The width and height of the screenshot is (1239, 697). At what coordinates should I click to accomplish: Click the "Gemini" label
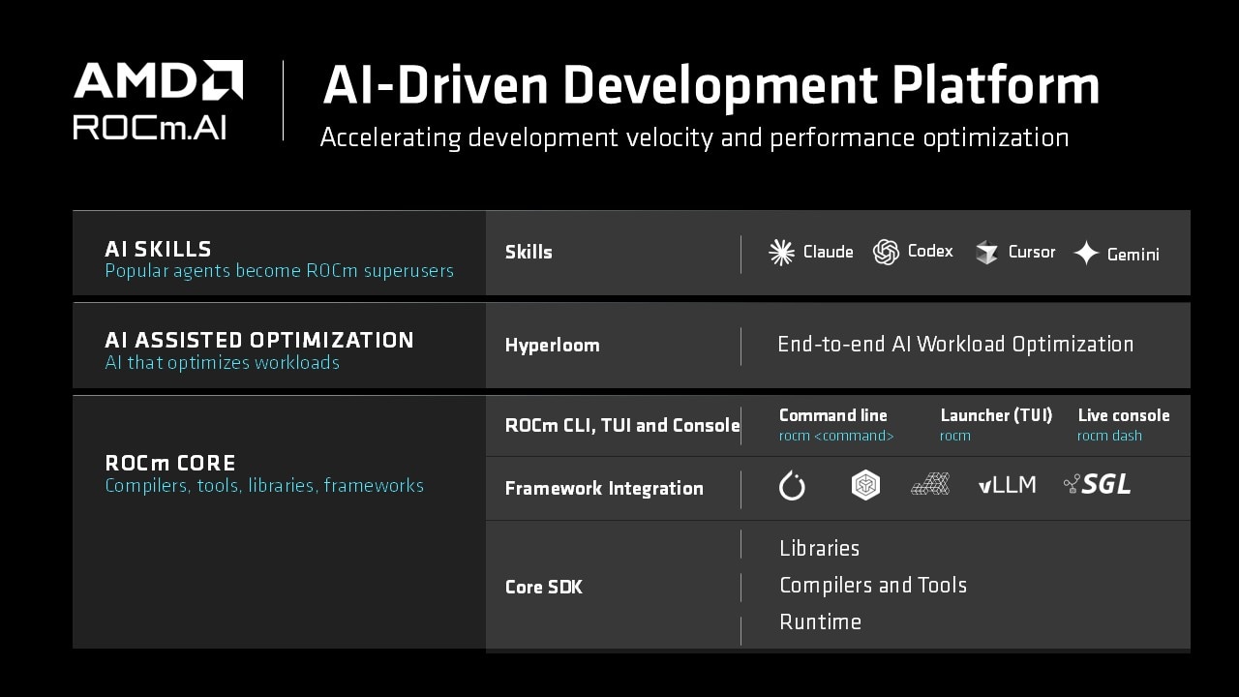click(x=1133, y=255)
